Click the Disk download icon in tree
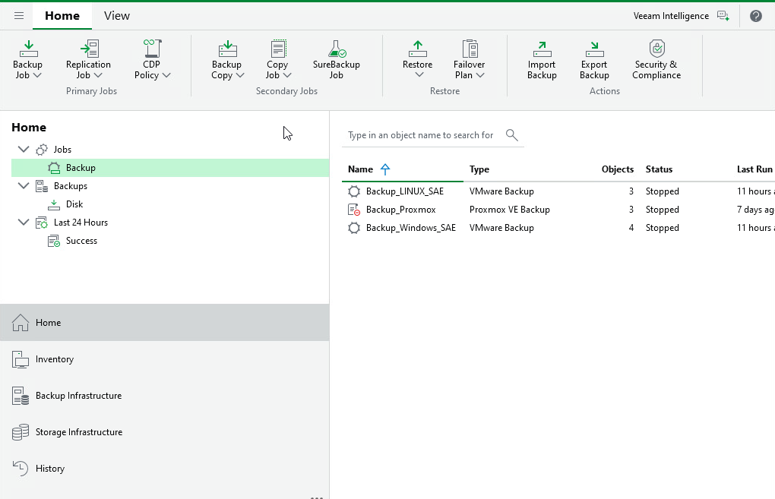 click(x=54, y=204)
